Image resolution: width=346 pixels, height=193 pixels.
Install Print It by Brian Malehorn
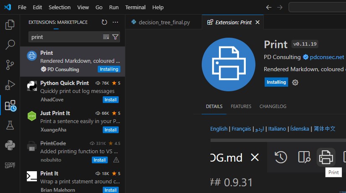point(111,190)
